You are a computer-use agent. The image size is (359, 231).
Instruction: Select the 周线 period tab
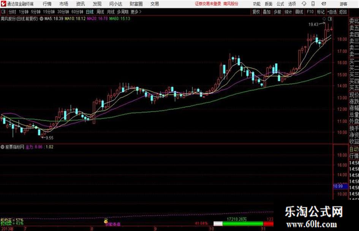(100, 12)
